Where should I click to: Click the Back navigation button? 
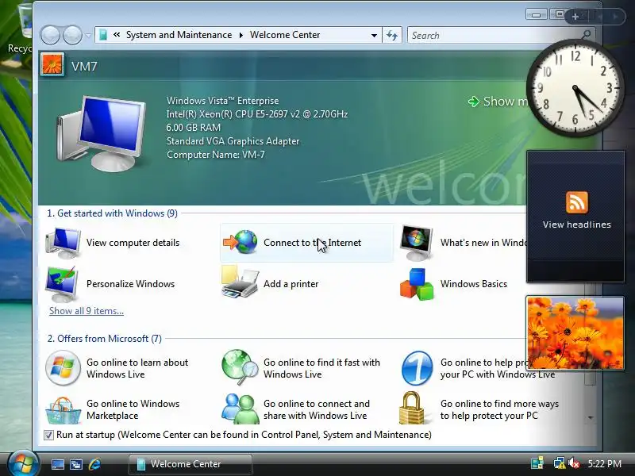pos(50,36)
